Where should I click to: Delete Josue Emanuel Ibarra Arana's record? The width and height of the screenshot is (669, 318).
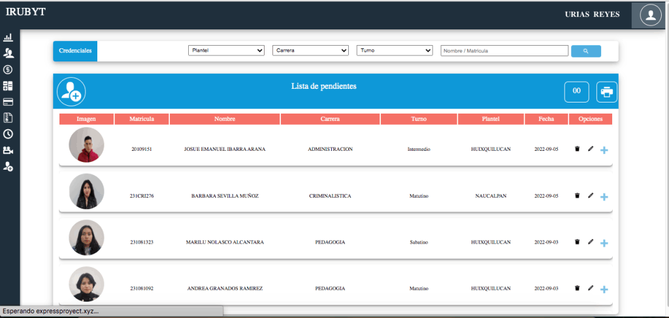pos(577,149)
